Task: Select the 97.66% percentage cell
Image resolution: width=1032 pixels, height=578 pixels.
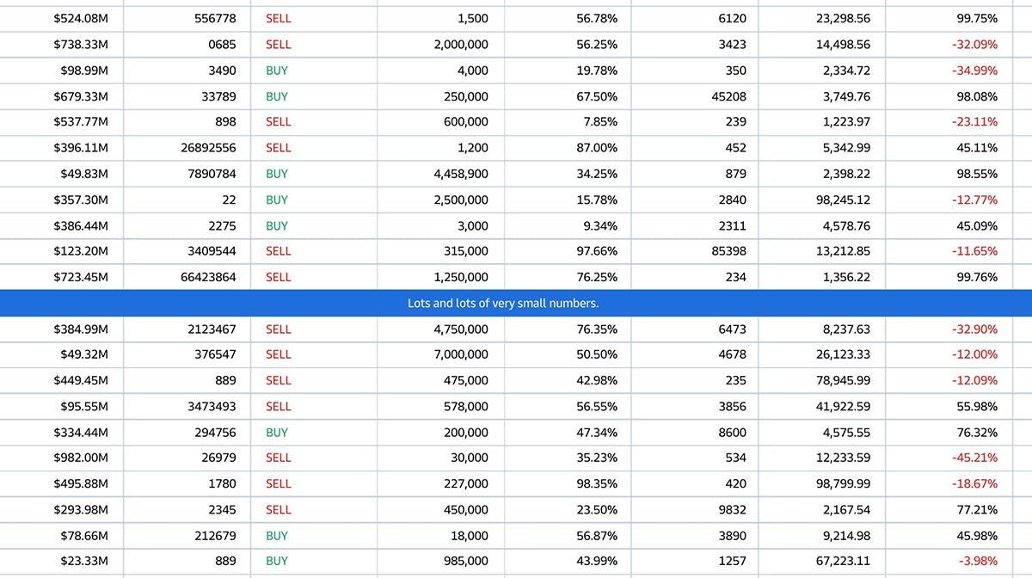Action: [x=597, y=251]
